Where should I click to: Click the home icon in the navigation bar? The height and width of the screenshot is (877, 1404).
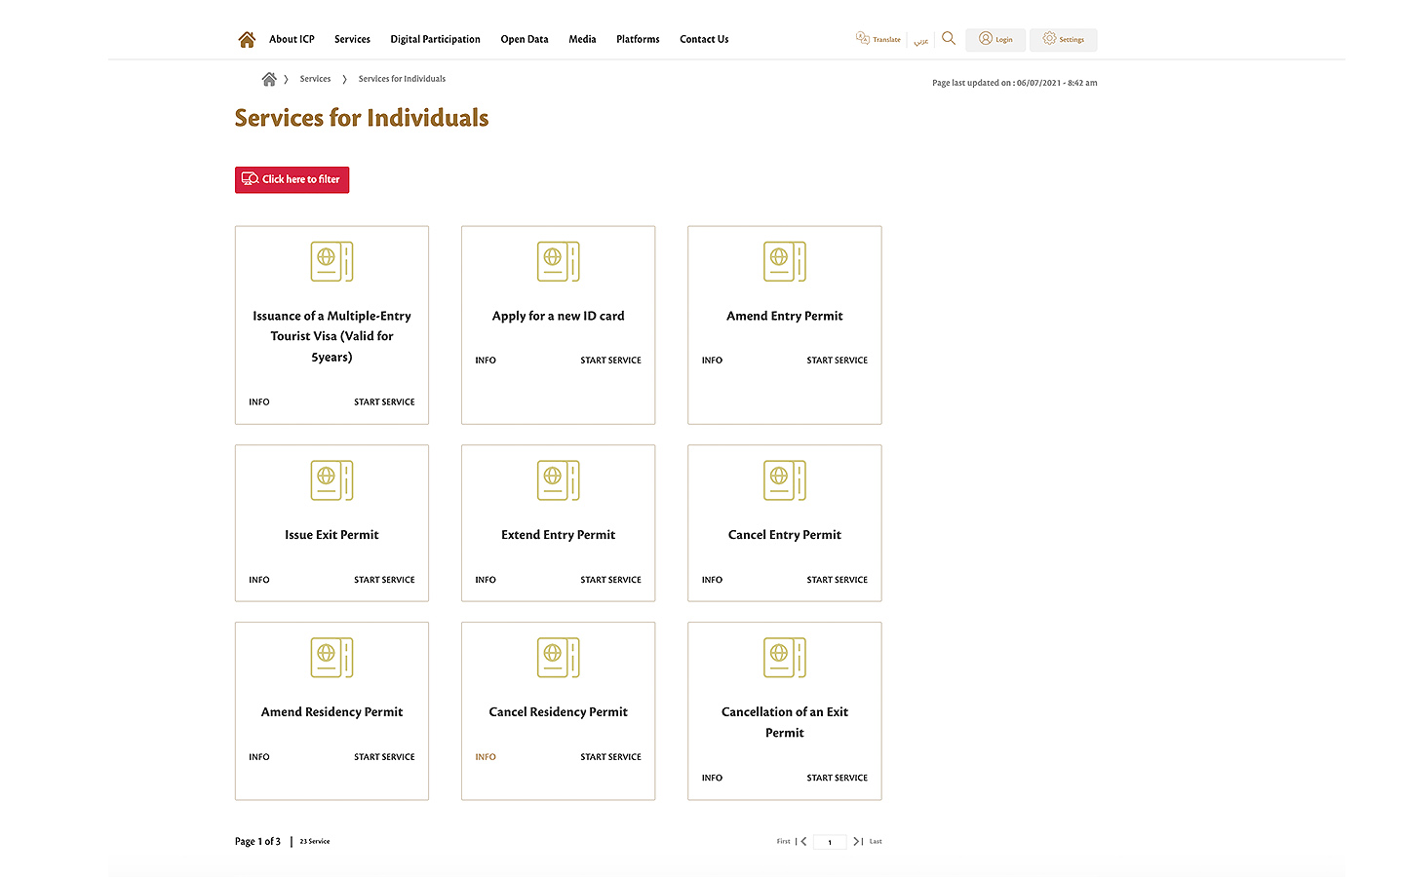(247, 39)
